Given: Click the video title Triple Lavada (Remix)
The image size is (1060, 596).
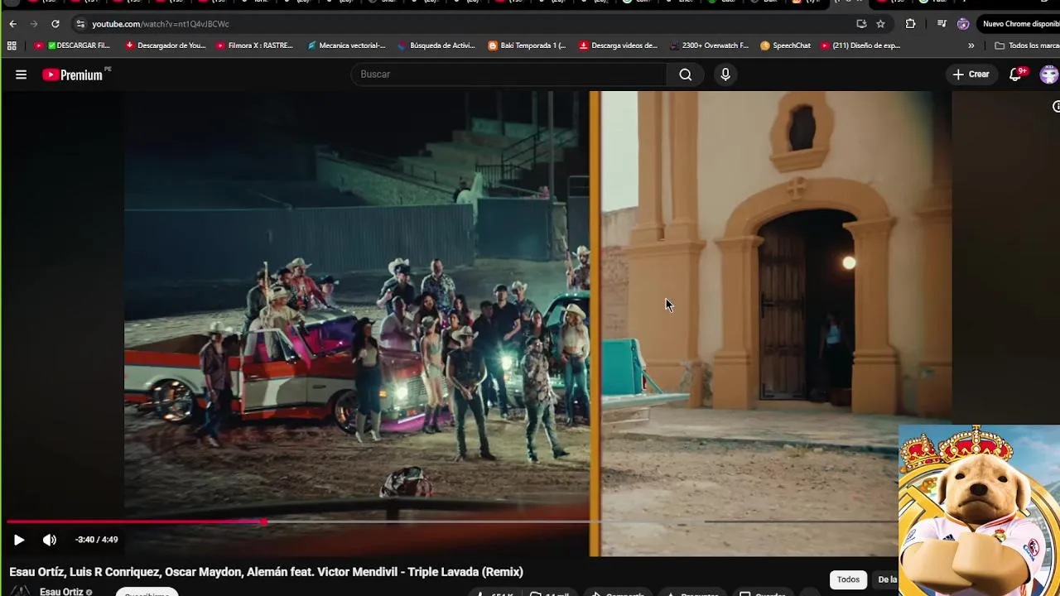Looking at the screenshot, I should pos(266,572).
